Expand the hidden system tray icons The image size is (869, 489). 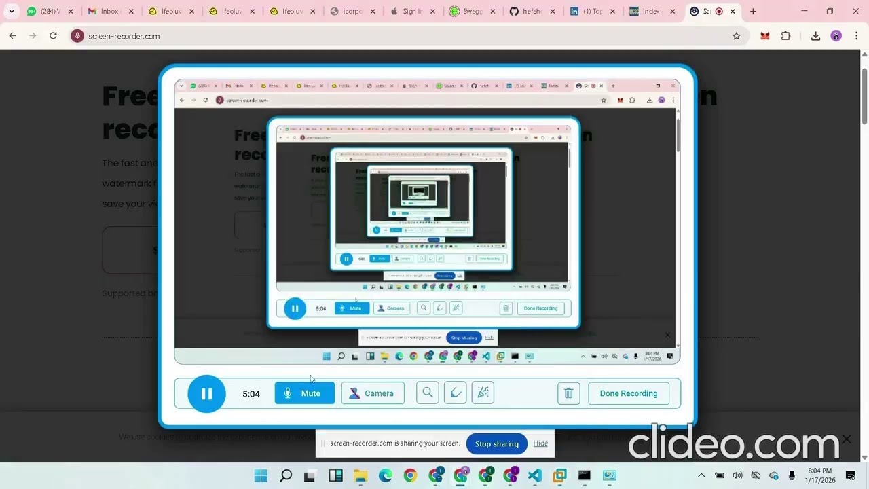coord(701,475)
